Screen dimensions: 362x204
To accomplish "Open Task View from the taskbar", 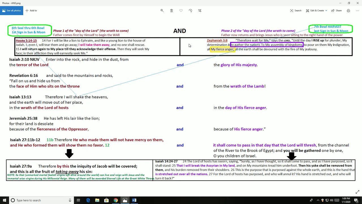I will click(79, 200).
